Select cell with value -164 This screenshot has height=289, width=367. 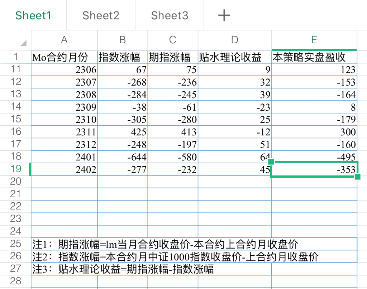click(x=314, y=95)
